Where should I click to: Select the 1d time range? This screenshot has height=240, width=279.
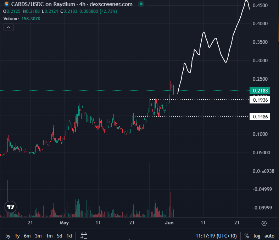[69, 236]
